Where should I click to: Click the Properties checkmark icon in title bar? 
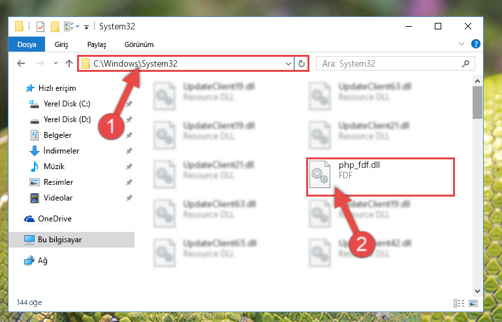pos(40,27)
